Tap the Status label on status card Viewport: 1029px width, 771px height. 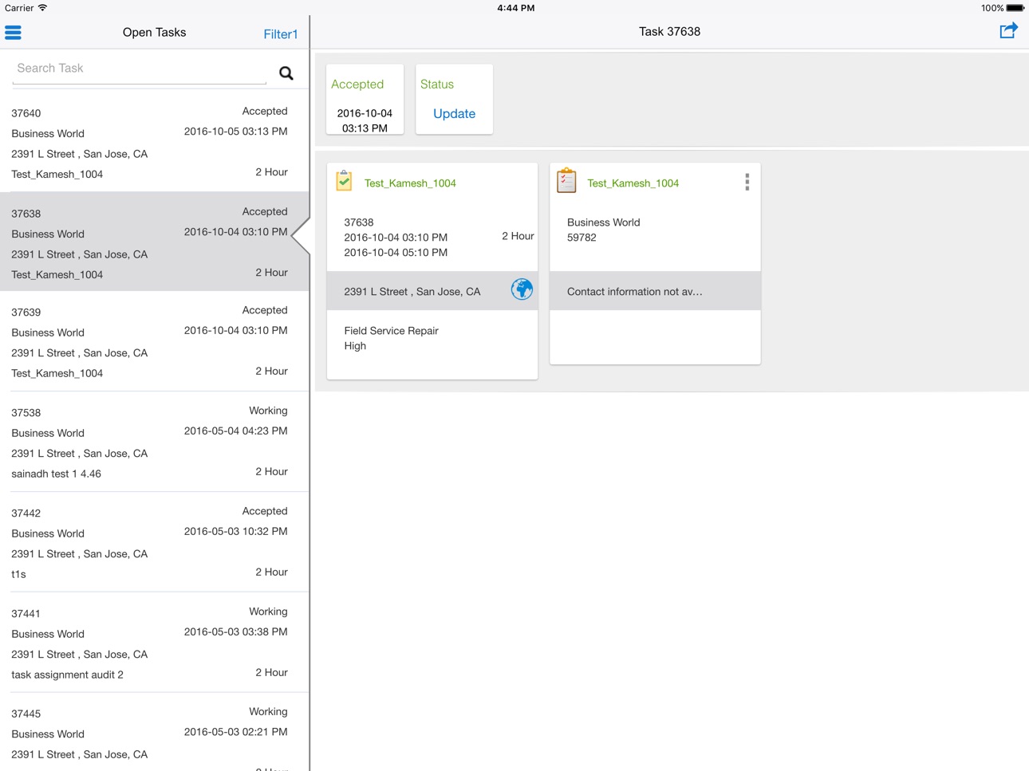point(437,85)
